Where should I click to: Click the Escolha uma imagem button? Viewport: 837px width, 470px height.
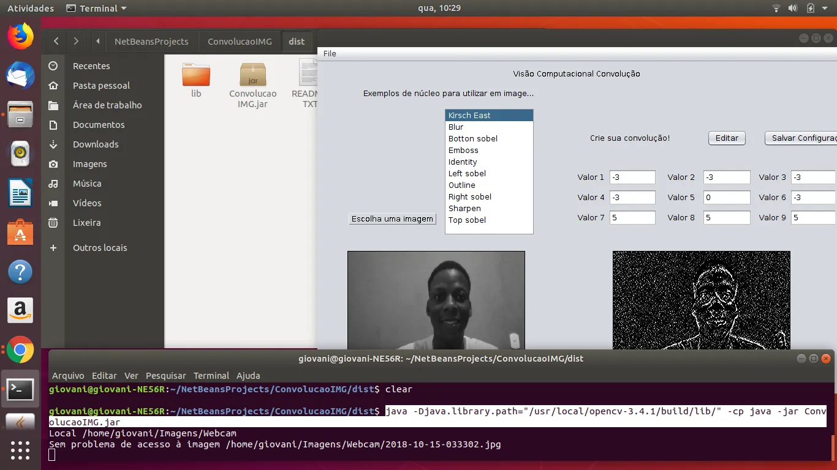(x=392, y=219)
